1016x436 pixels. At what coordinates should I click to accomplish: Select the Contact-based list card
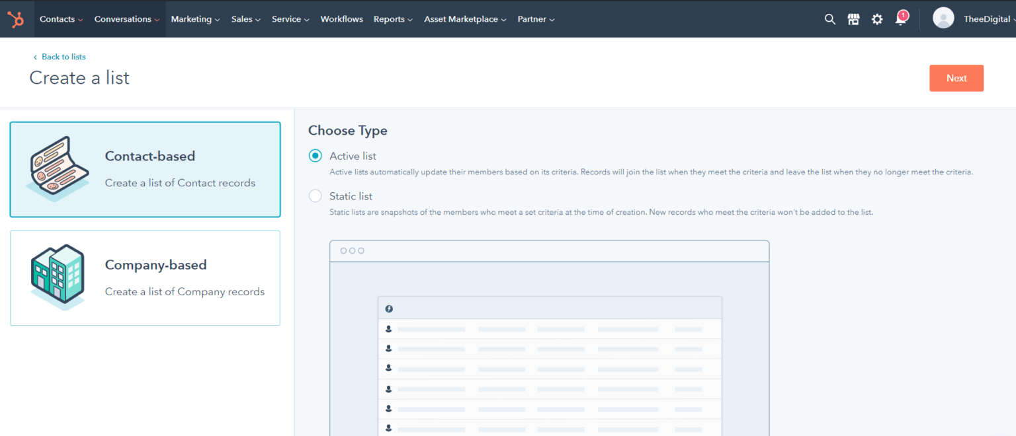pyautogui.click(x=145, y=169)
